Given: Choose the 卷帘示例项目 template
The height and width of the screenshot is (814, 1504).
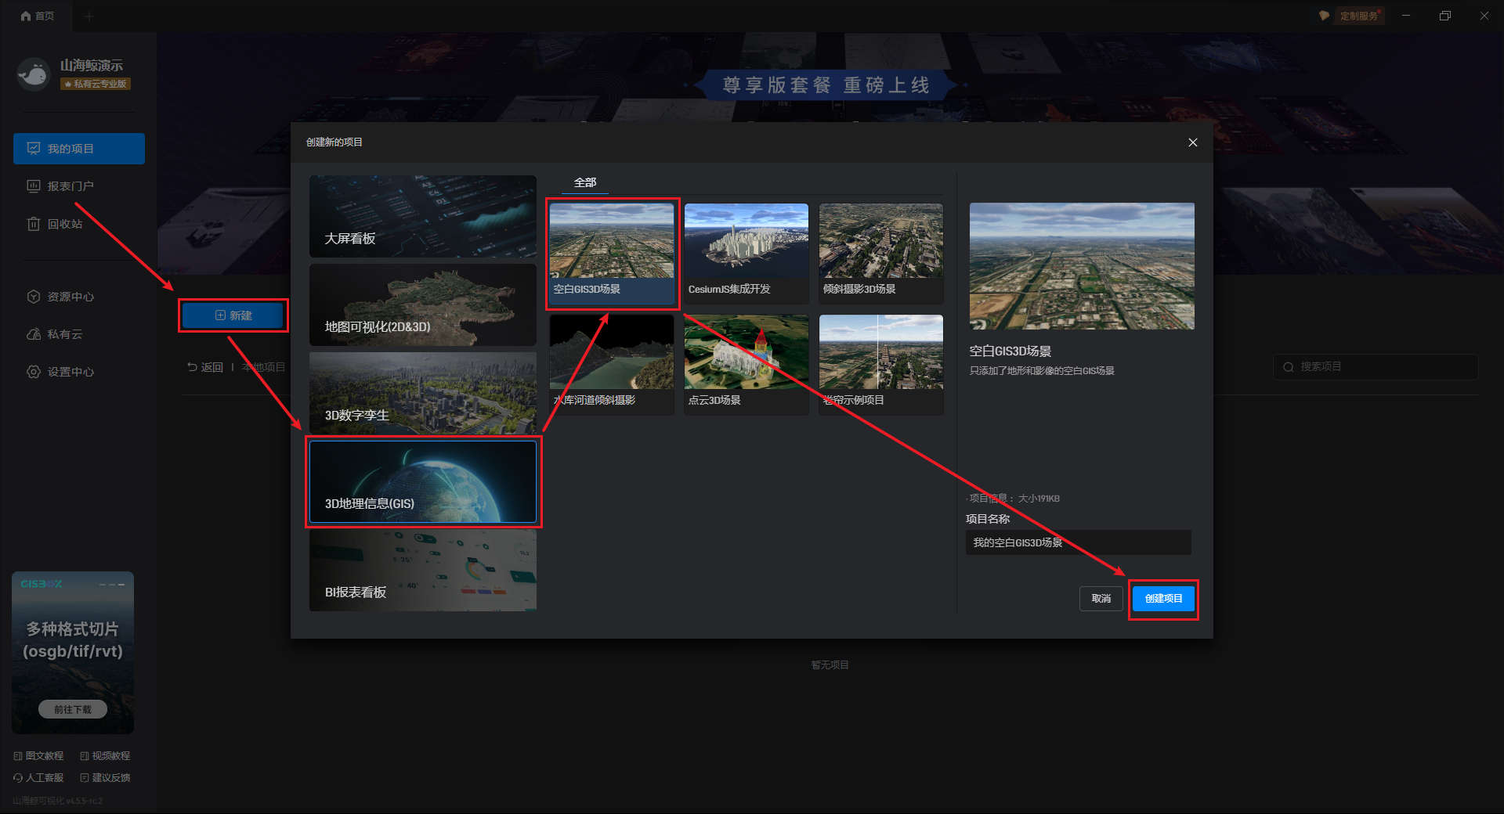Looking at the screenshot, I should click(x=881, y=365).
